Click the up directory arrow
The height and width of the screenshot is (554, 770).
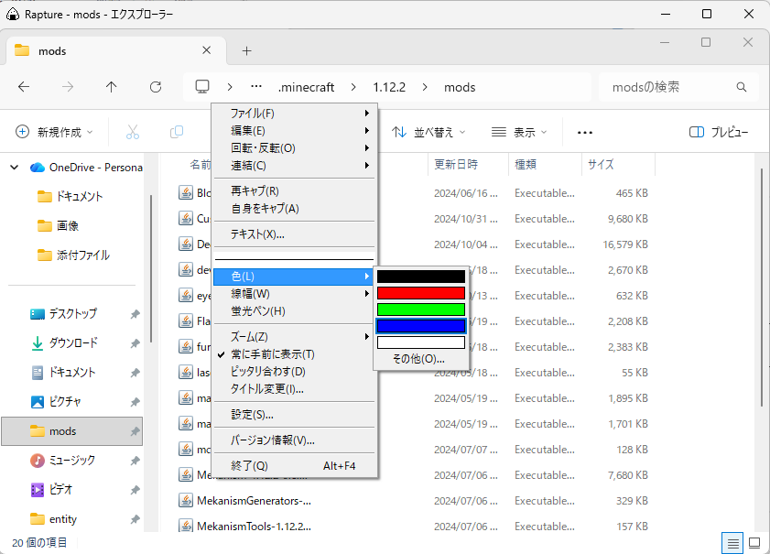pos(112,87)
